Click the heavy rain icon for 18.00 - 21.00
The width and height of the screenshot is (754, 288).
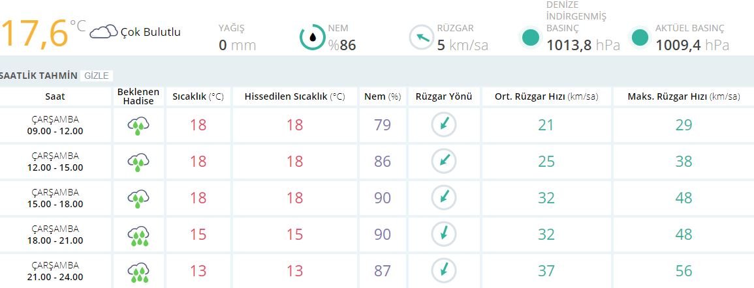[x=139, y=235]
